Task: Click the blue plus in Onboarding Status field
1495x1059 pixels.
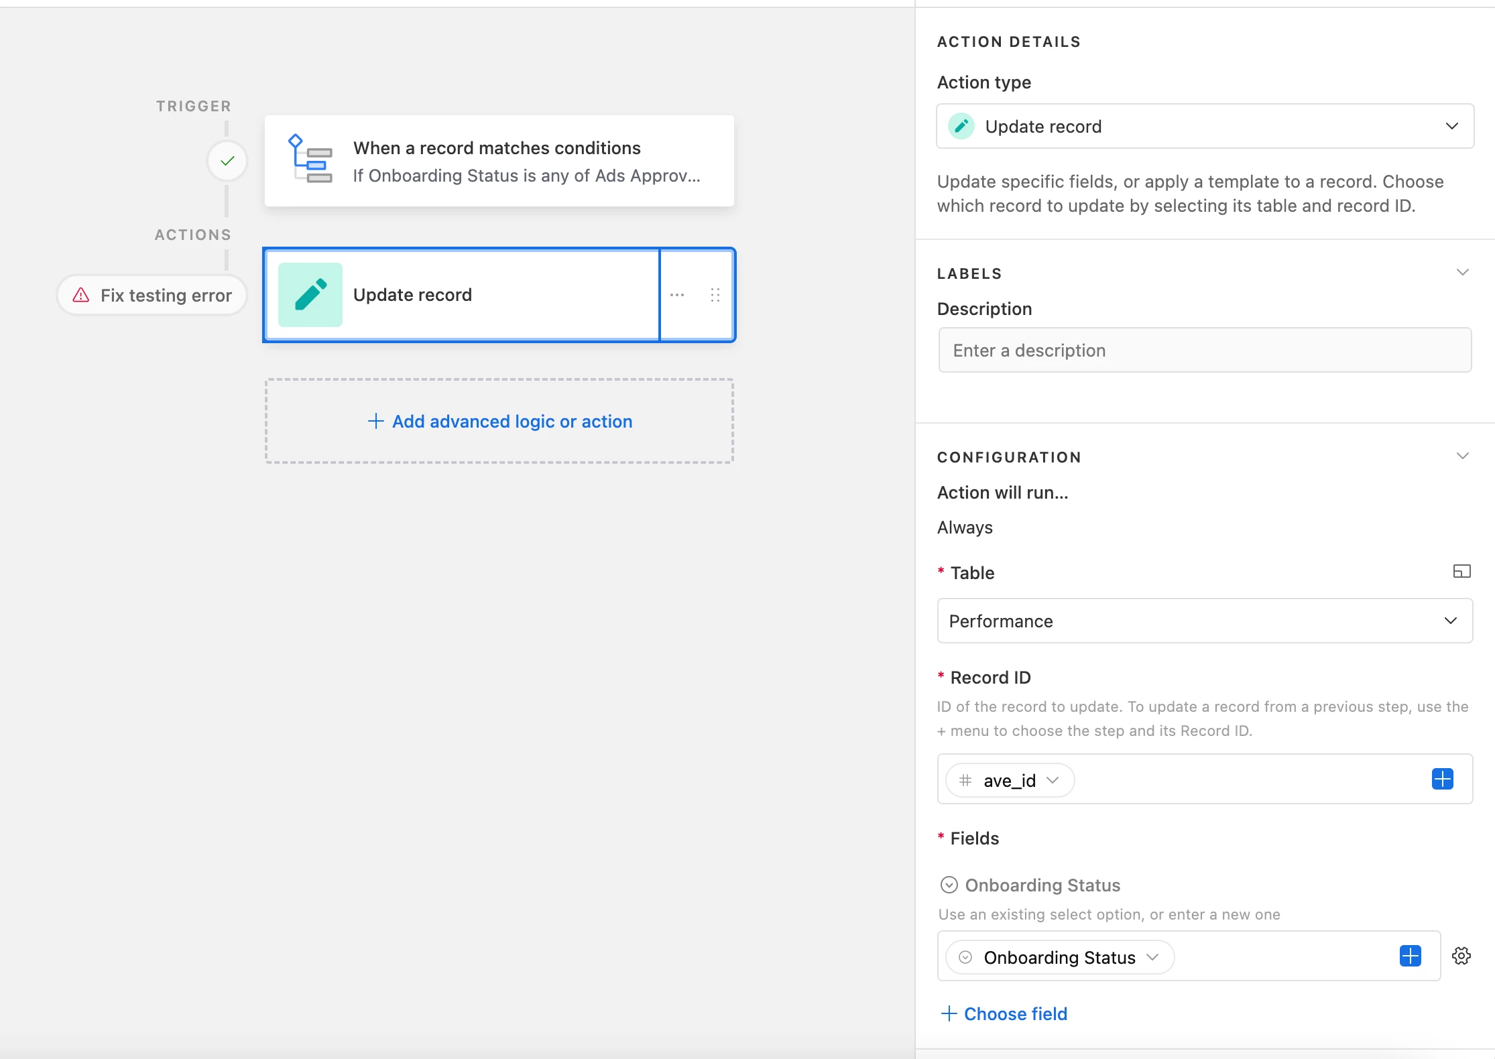Action: coord(1410,956)
